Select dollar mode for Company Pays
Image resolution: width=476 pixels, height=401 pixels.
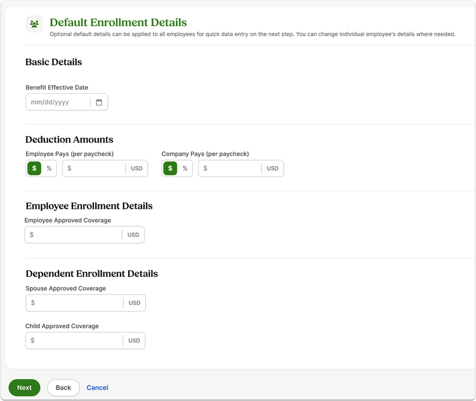point(170,169)
